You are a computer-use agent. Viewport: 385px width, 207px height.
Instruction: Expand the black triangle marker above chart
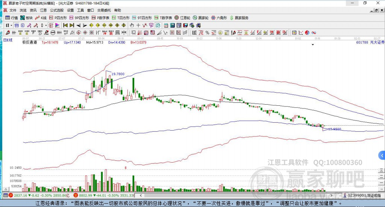313,45
